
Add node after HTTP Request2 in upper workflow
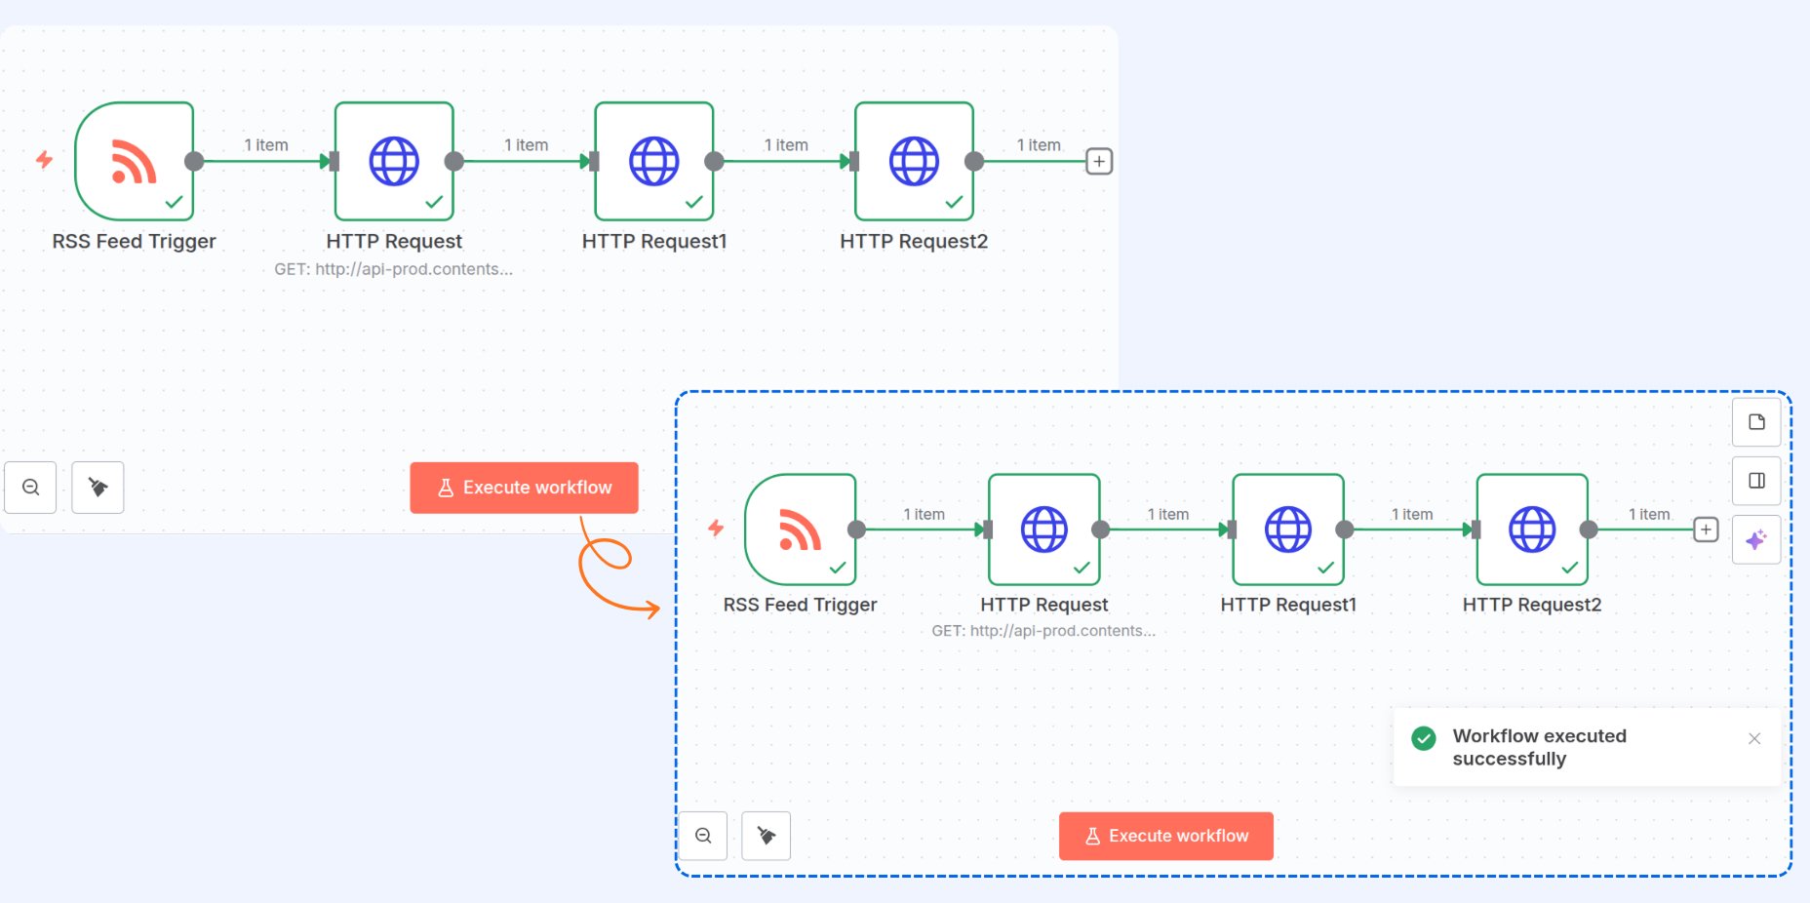point(1099,161)
